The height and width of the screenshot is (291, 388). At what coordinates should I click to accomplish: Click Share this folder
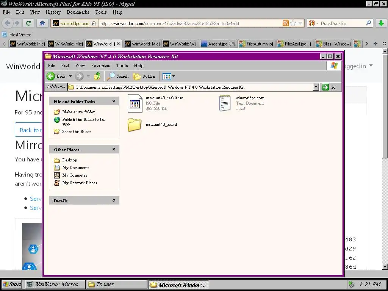[77, 131]
